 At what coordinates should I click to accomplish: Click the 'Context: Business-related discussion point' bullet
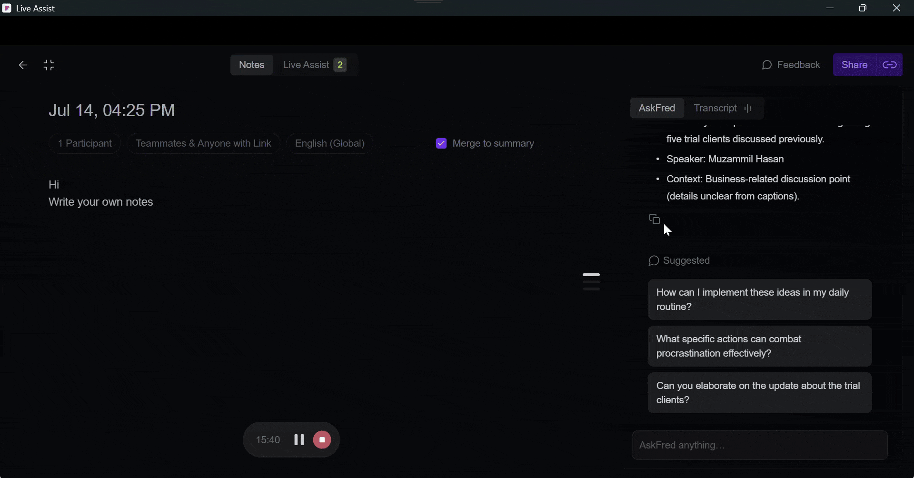(x=758, y=188)
